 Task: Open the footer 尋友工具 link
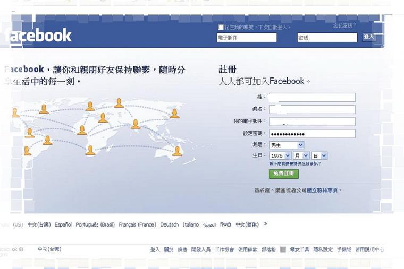(x=299, y=249)
